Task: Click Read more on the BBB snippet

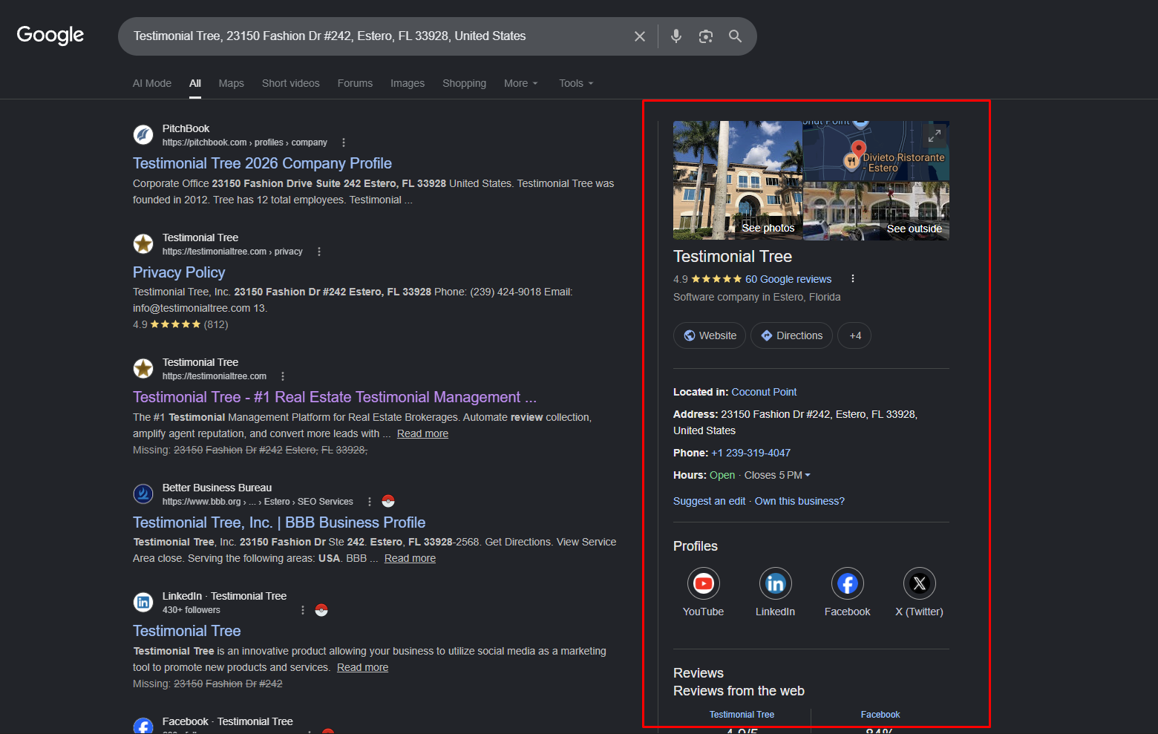Action: 410,558
